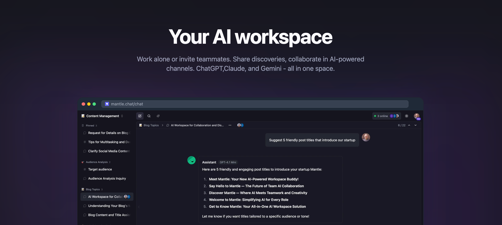Open Audience Analysis Inquiry chat
Image resolution: width=502 pixels, height=225 pixels.
click(x=107, y=178)
